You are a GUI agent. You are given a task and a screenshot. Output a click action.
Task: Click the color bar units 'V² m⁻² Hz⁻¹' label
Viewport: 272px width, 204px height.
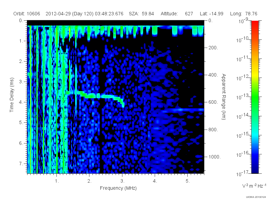click(x=254, y=186)
